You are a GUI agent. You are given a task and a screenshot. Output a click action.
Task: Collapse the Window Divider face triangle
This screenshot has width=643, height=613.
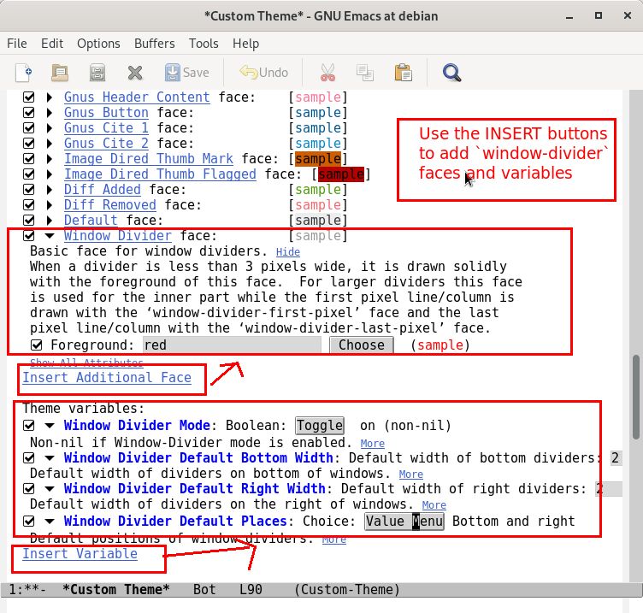[x=50, y=236]
